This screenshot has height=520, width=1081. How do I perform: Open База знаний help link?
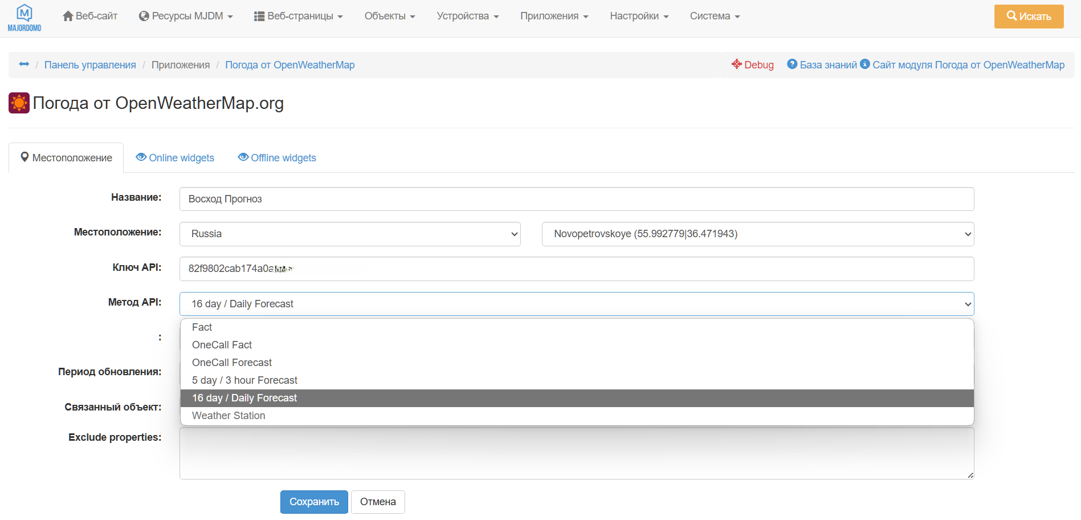point(822,65)
